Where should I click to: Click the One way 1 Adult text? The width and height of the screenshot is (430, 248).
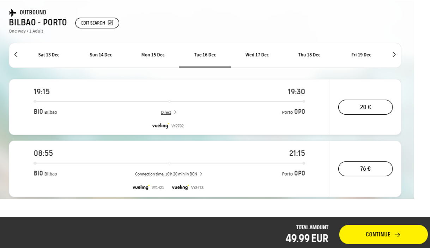[x=26, y=31]
